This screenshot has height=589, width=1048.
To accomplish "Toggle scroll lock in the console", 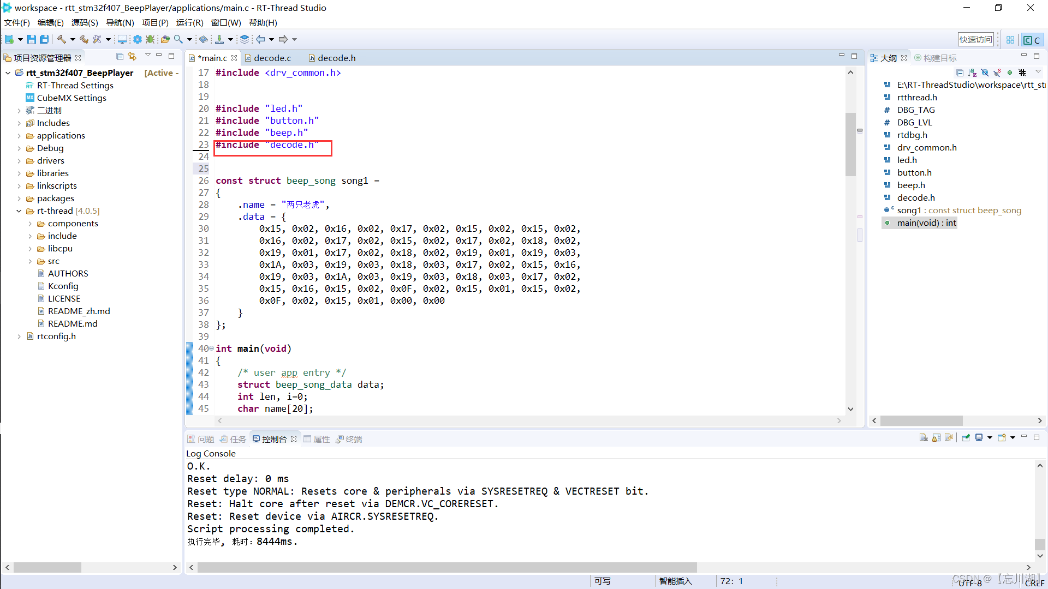I will point(936,437).
